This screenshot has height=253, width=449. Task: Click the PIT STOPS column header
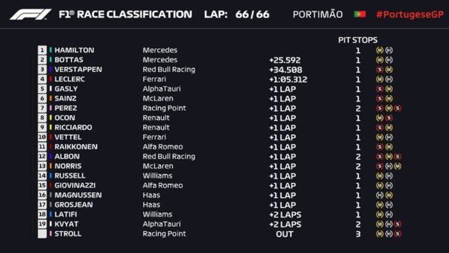tap(357, 40)
